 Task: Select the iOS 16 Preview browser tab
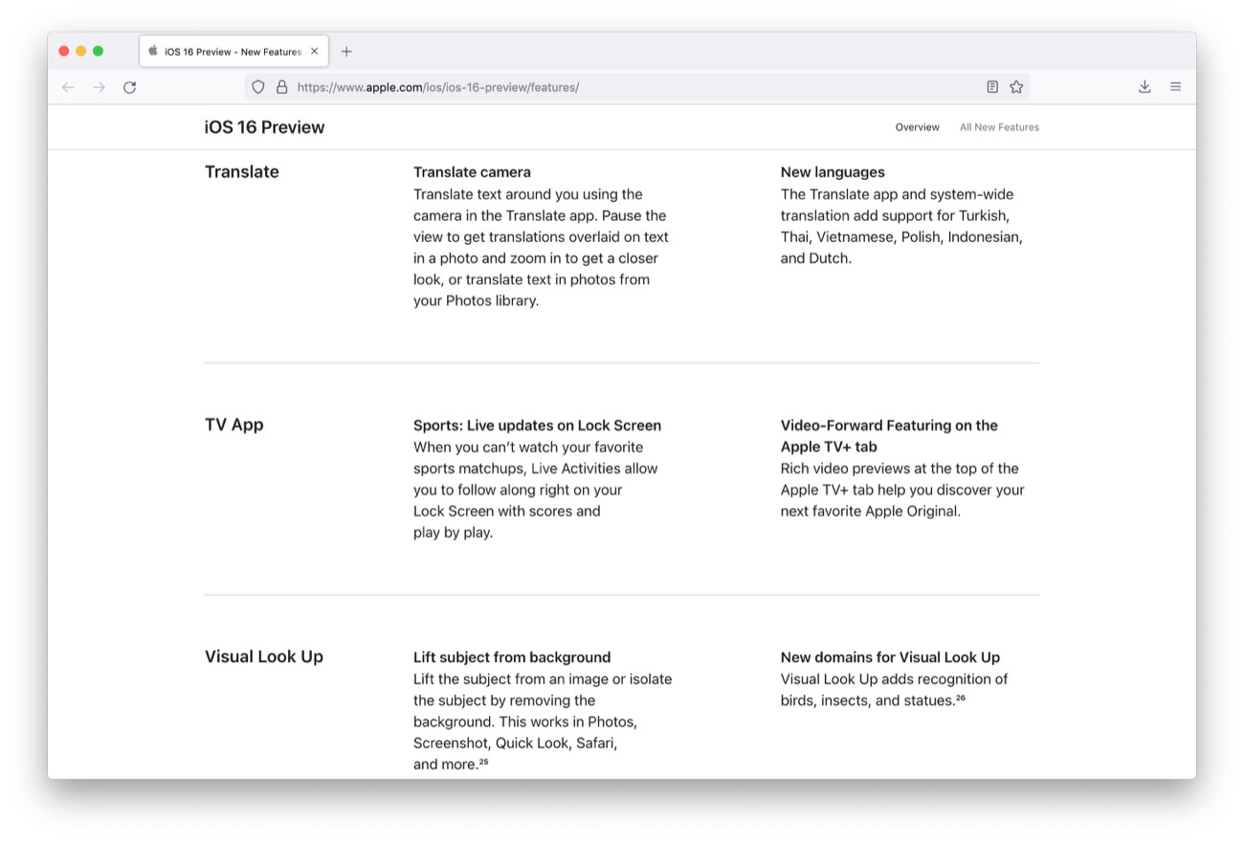230,52
